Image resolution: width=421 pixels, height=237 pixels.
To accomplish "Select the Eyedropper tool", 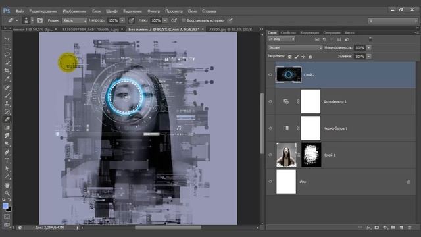I will coord(7,79).
